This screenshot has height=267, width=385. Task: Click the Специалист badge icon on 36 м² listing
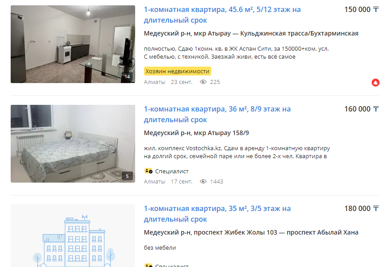click(x=148, y=171)
